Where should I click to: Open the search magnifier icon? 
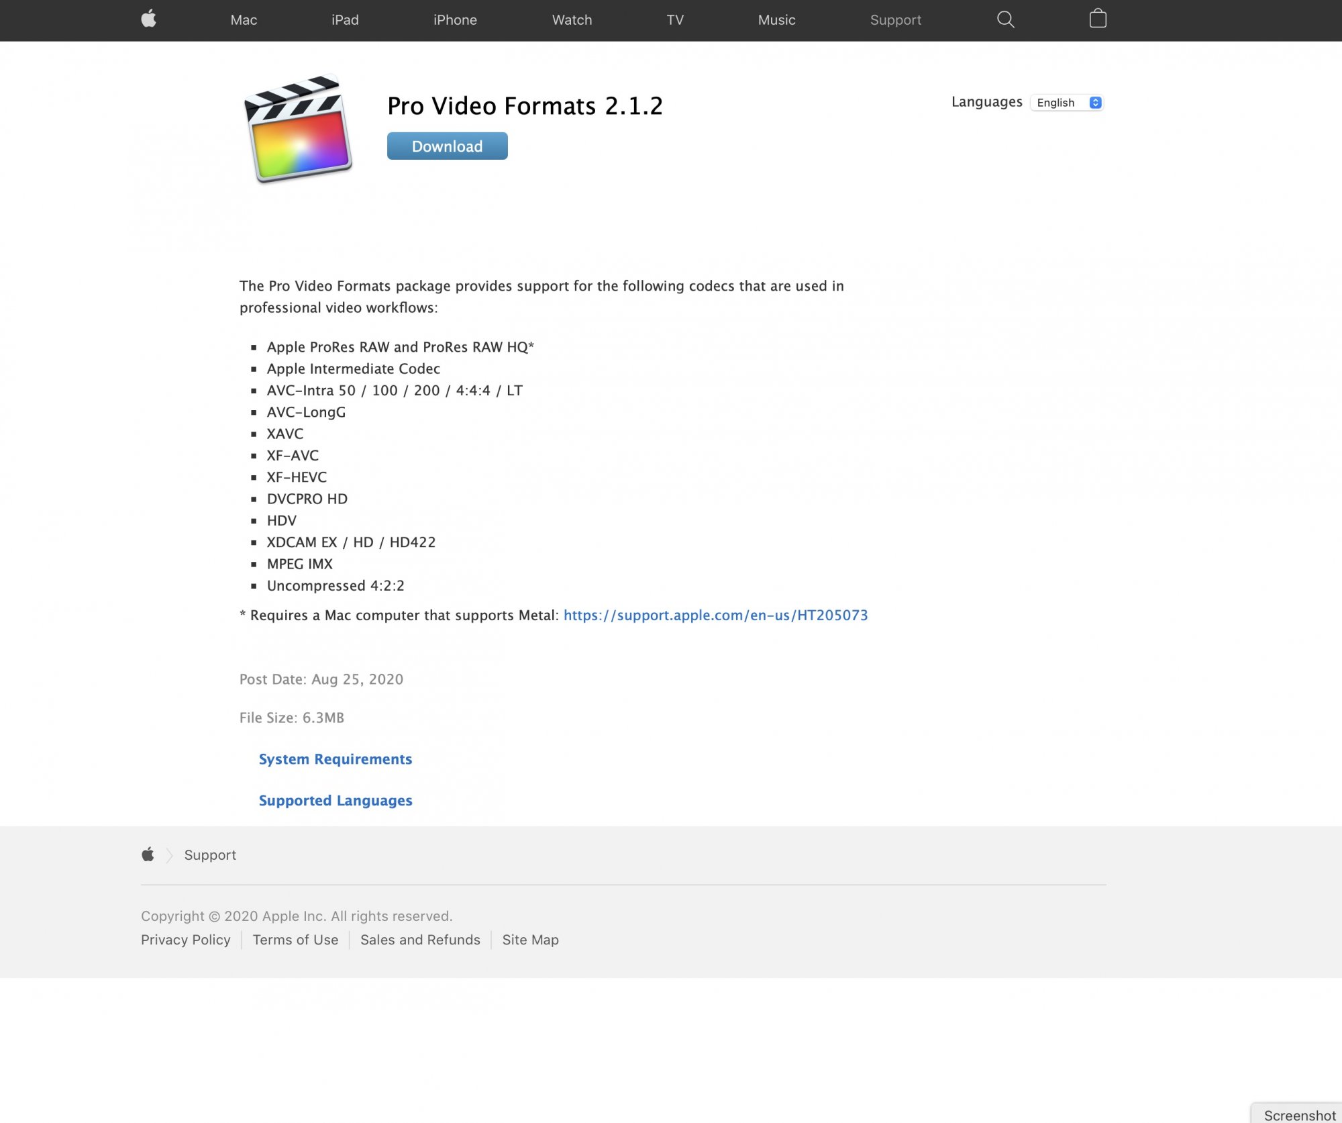pyautogui.click(x=1005, y=19)
